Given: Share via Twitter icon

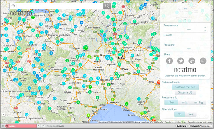Looking at the screenshot, I should (180, 61).
